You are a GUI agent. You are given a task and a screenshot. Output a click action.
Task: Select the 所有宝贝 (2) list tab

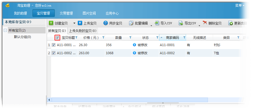[x=57, y=30]
